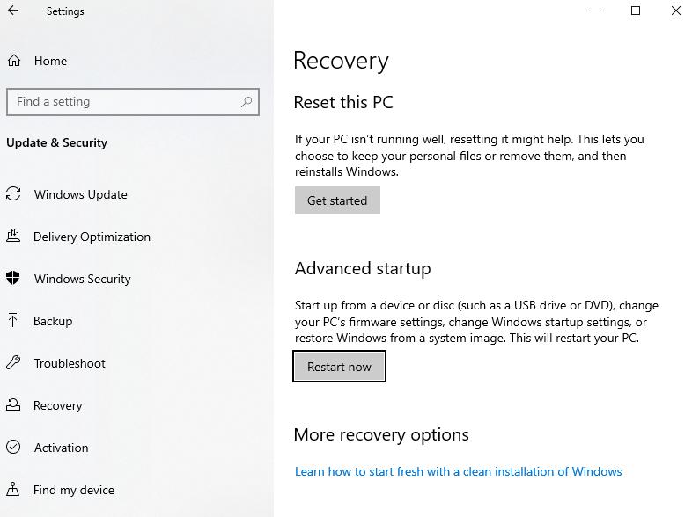
Task: Click the Troubleshoot wrench icon
Action: click(x=13, y=363)
